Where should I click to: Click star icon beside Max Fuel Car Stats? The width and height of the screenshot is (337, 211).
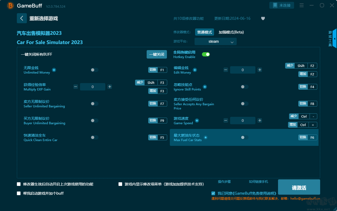(x=206, y=137)
